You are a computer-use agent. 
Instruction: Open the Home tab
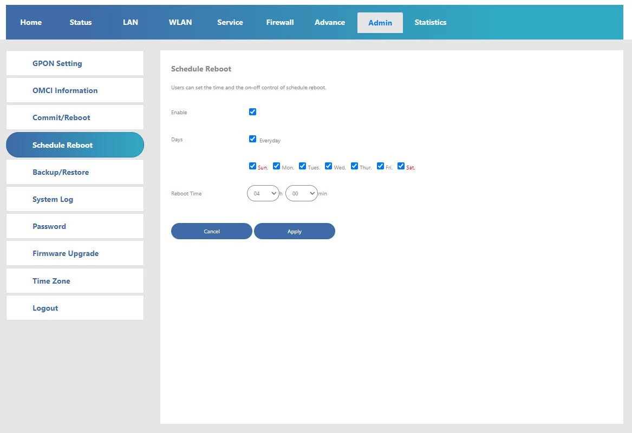click(31, 22)
